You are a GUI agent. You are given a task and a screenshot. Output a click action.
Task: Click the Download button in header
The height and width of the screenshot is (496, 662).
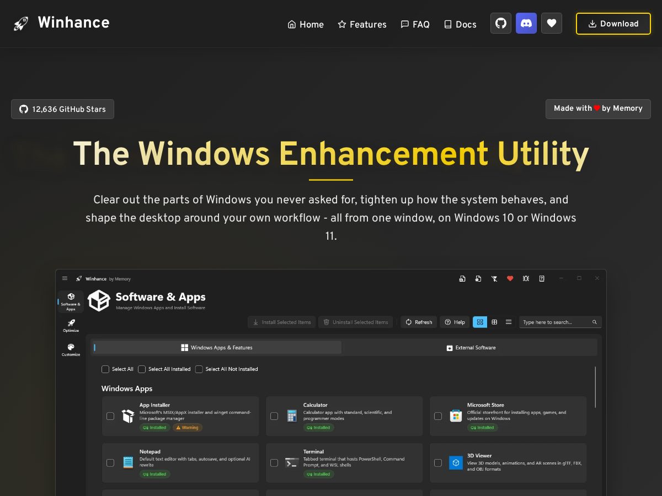click(613, 24)
